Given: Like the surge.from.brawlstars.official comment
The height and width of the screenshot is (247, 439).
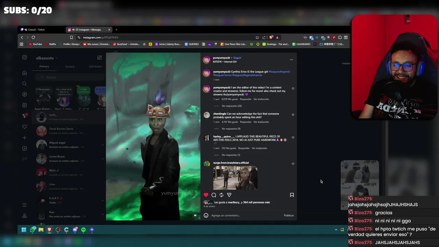Looking at the screenshot, I should 293,164.
